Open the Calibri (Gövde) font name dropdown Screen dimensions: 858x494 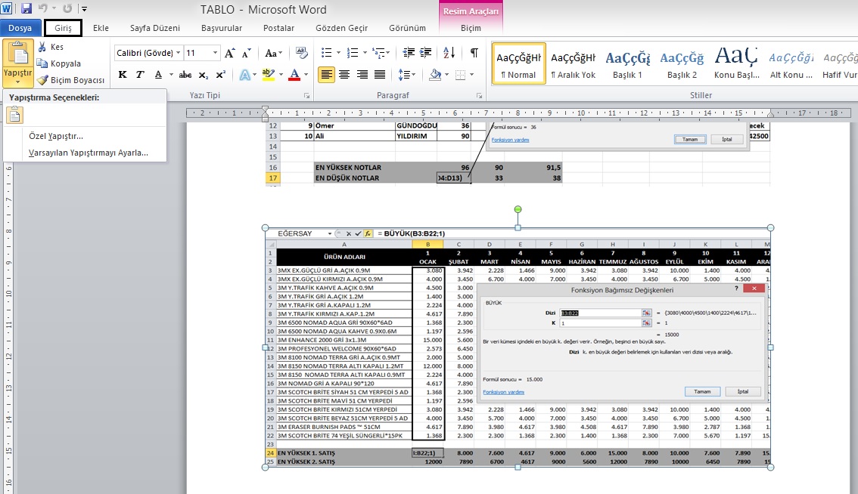coord(178,53)
